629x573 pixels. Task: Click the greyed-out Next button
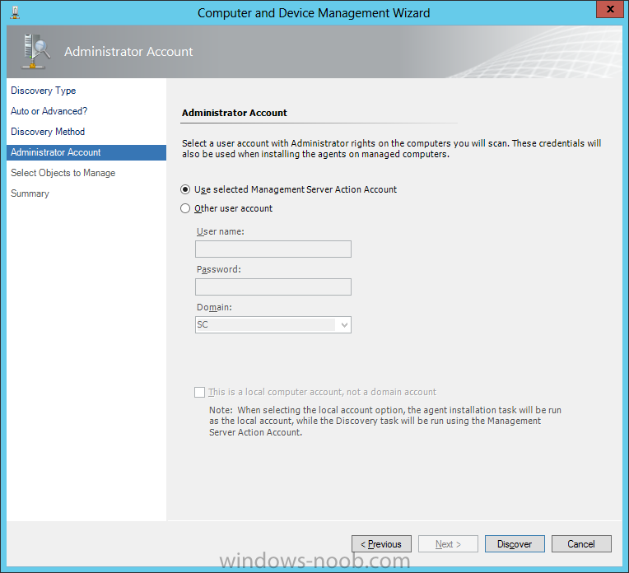(x=448, y=544)
